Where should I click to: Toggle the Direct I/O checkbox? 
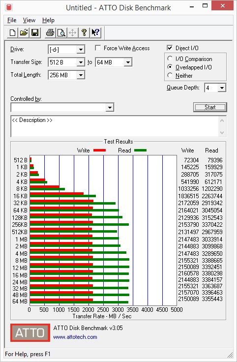coord(170,48)
